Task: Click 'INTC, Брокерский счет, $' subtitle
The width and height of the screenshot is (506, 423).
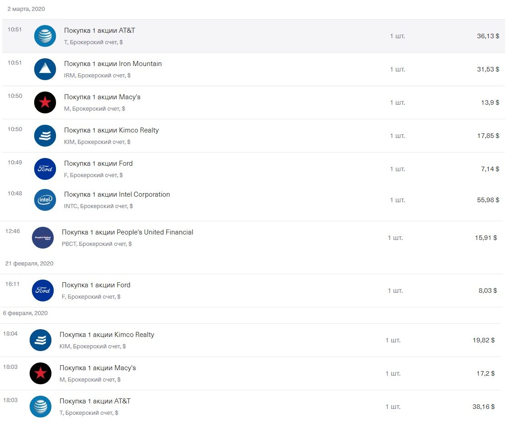Action: (98, 206)
